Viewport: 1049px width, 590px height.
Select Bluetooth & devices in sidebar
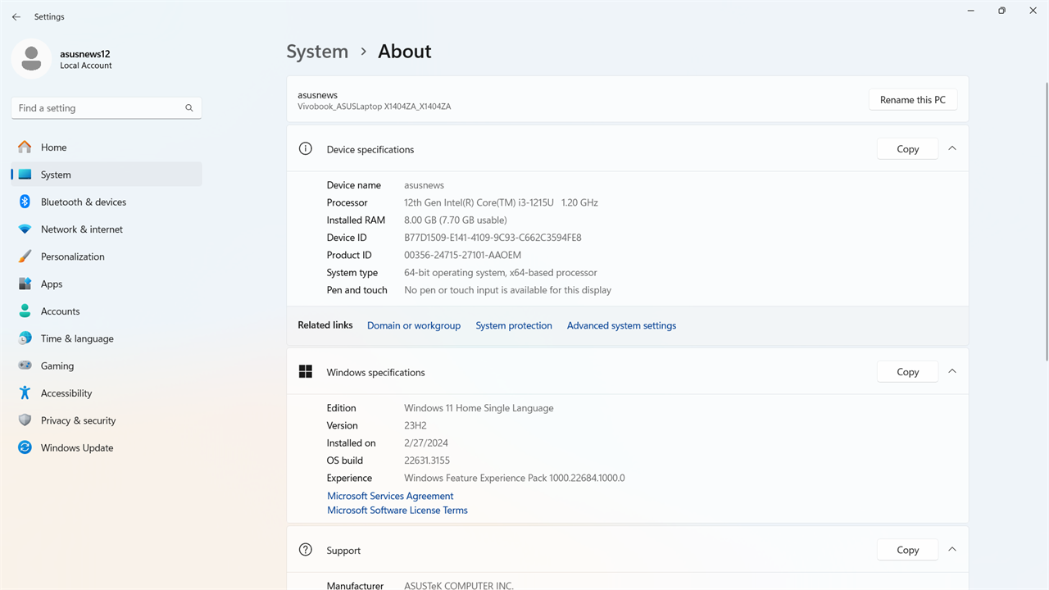coord(107,202)
